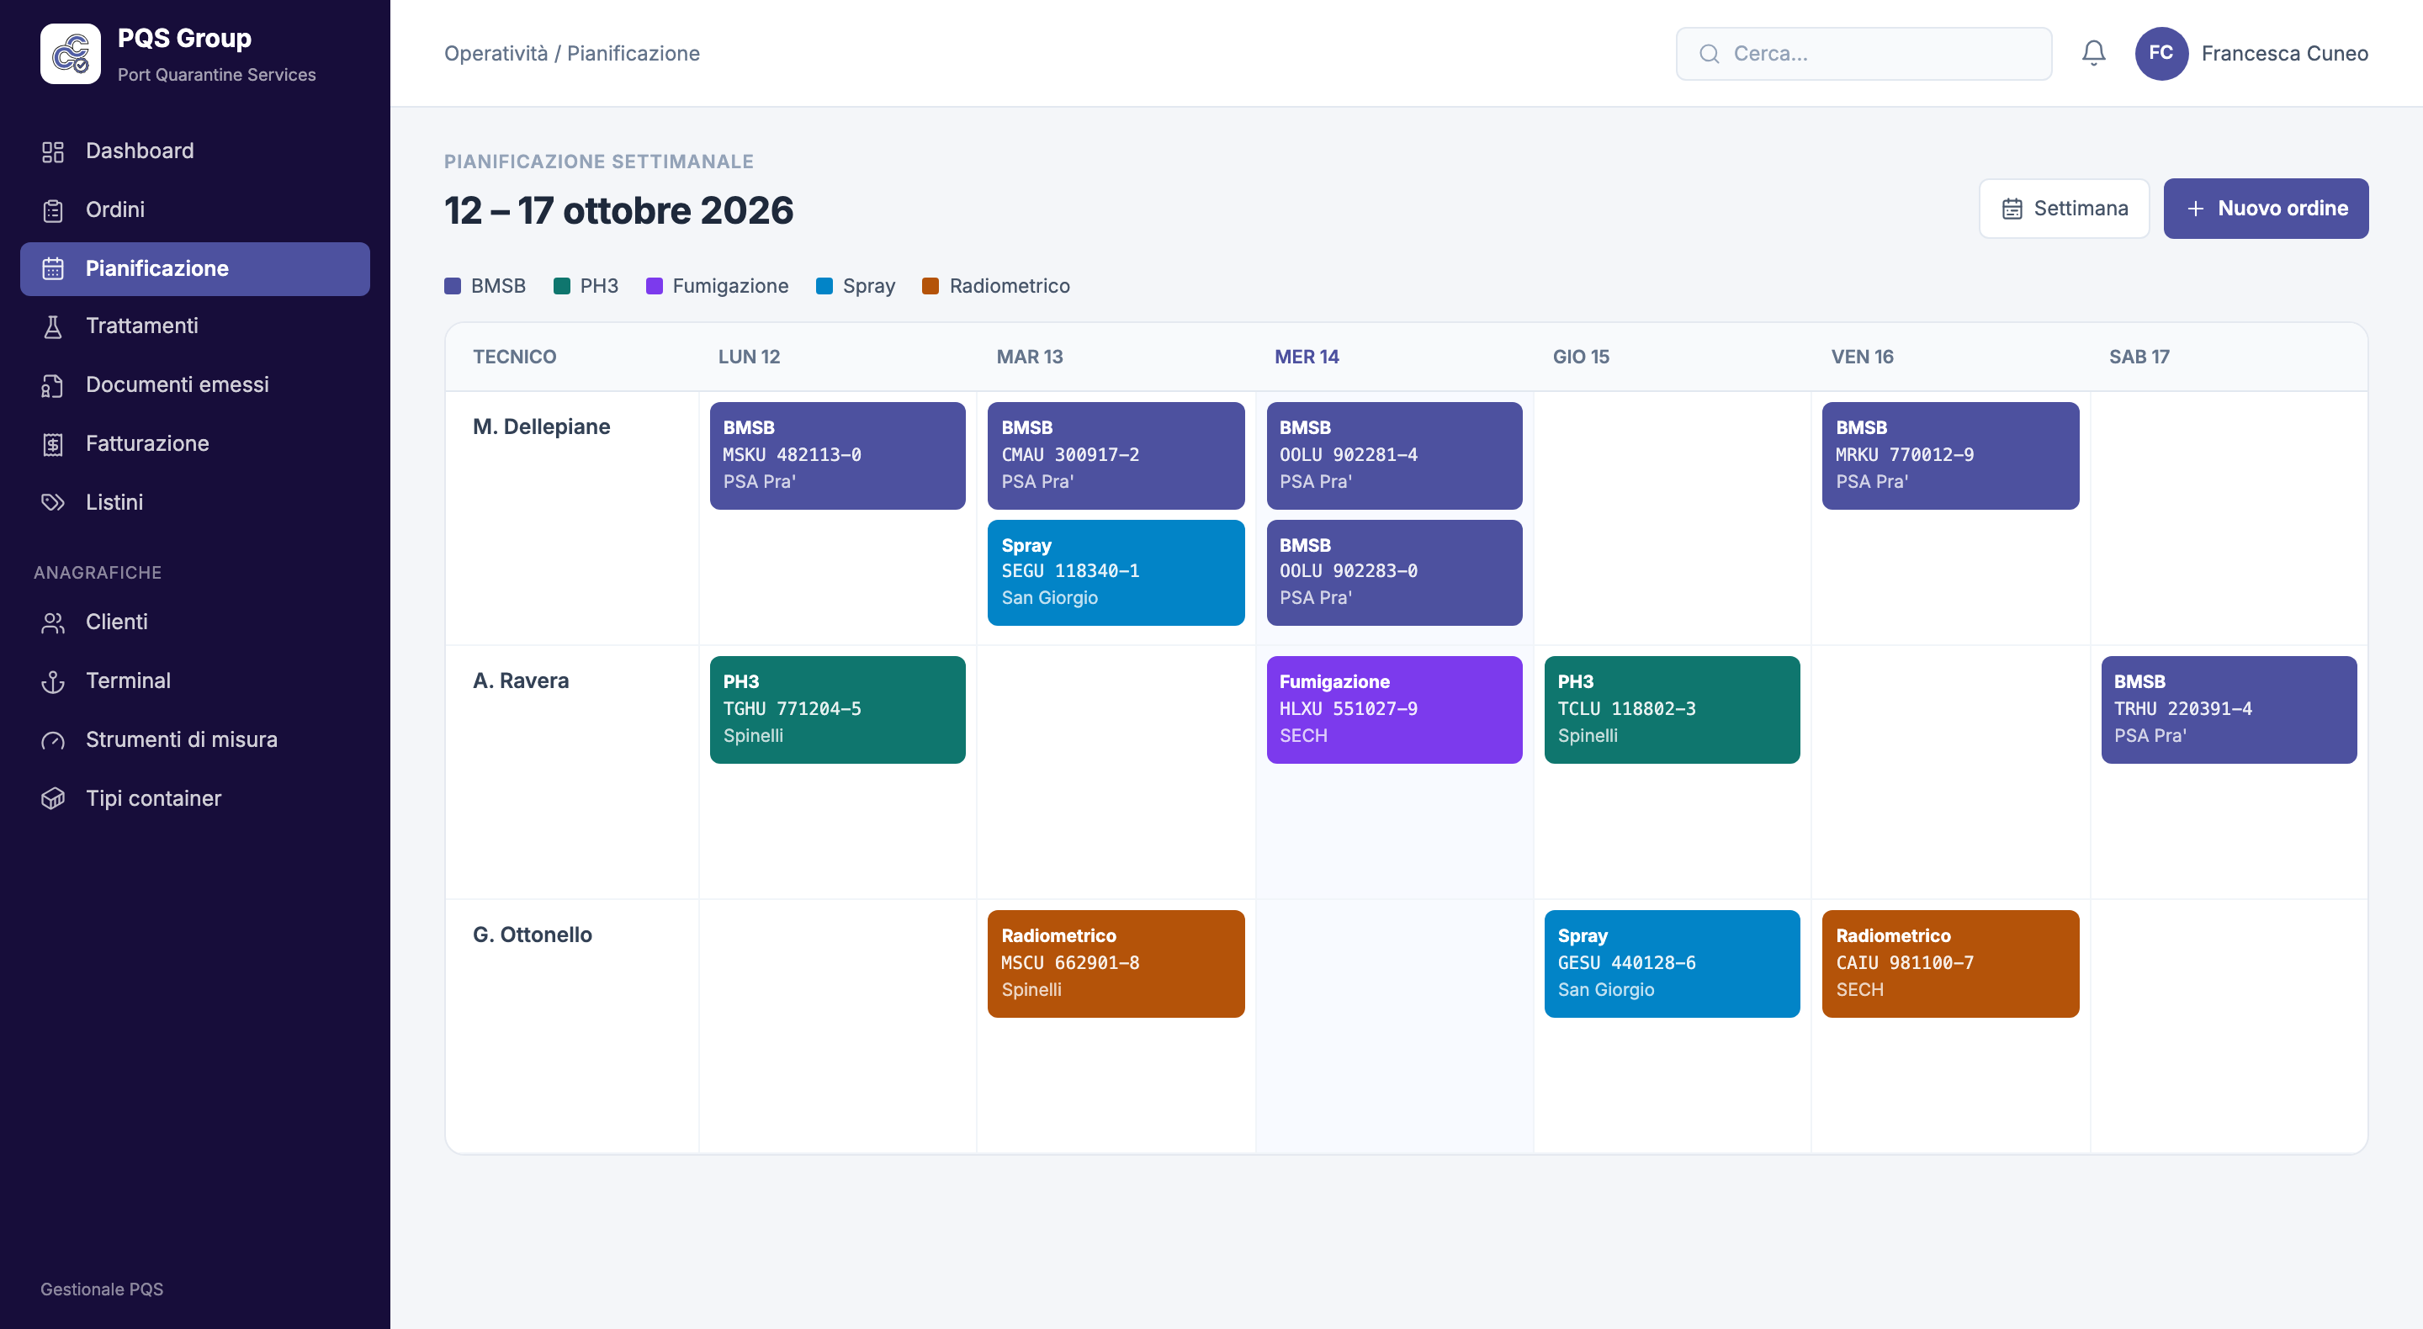
Task: Open Spray card SEGU 118340-1
Action: 1116,573
